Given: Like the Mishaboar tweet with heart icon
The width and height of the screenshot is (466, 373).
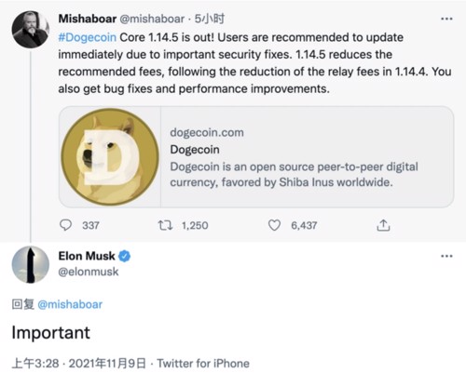Looking at the screenshot, I should pyautogui.click(x=274, y=225).
